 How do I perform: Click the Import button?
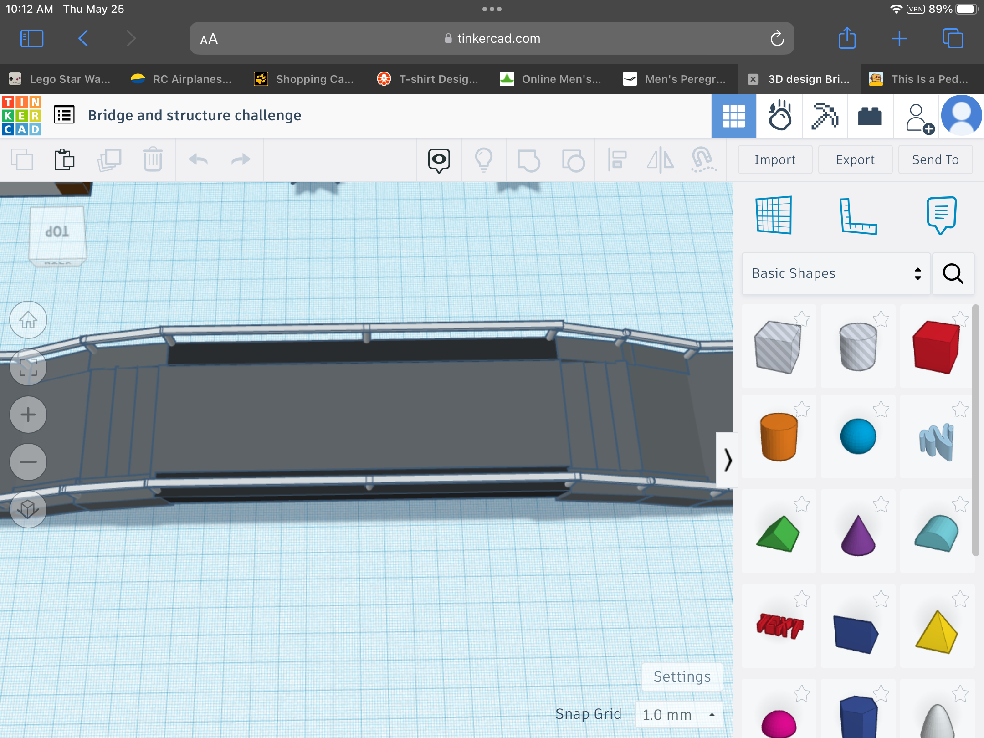[775, 159]
